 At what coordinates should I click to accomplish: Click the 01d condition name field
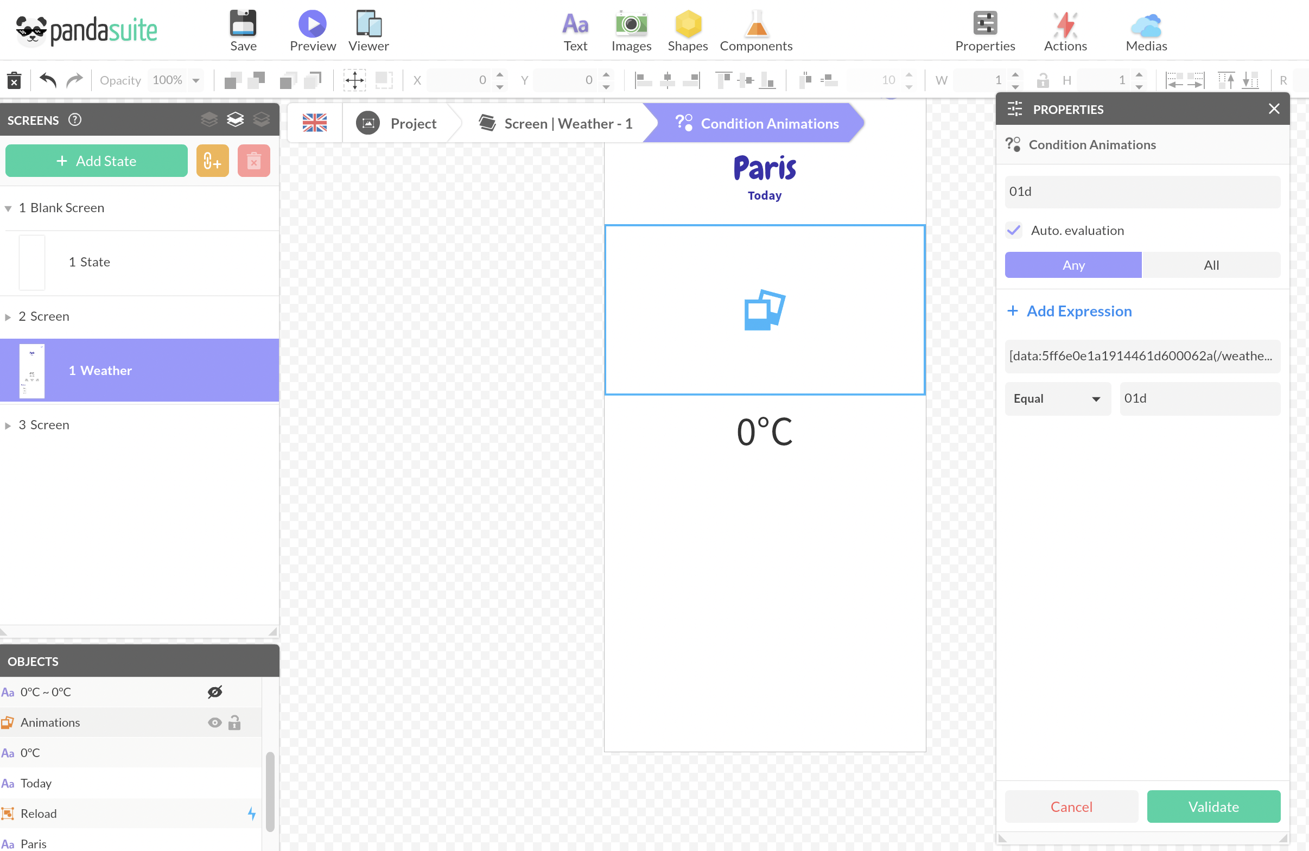[x=1142, y=192]
